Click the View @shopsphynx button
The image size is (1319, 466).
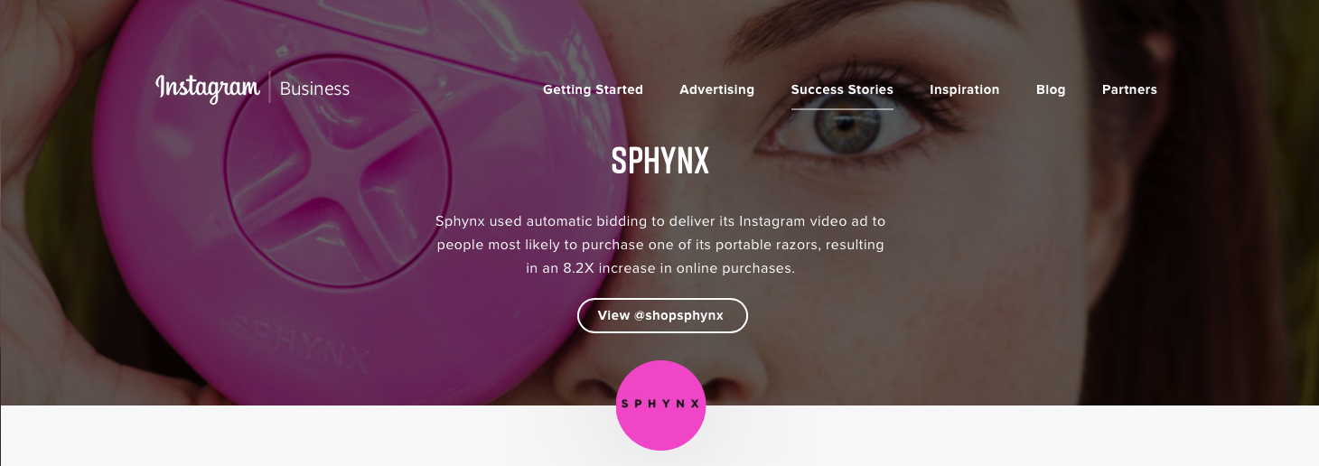(662, 315)
